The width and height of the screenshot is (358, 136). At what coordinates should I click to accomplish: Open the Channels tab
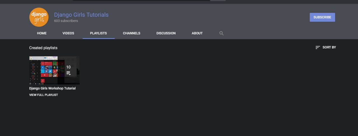point(131,33)
